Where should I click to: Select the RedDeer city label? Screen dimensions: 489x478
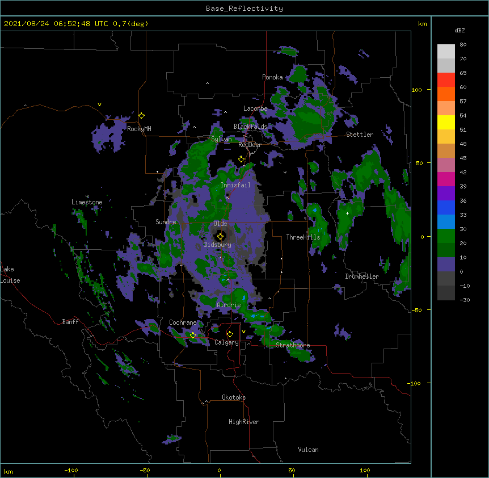point(250,145)
